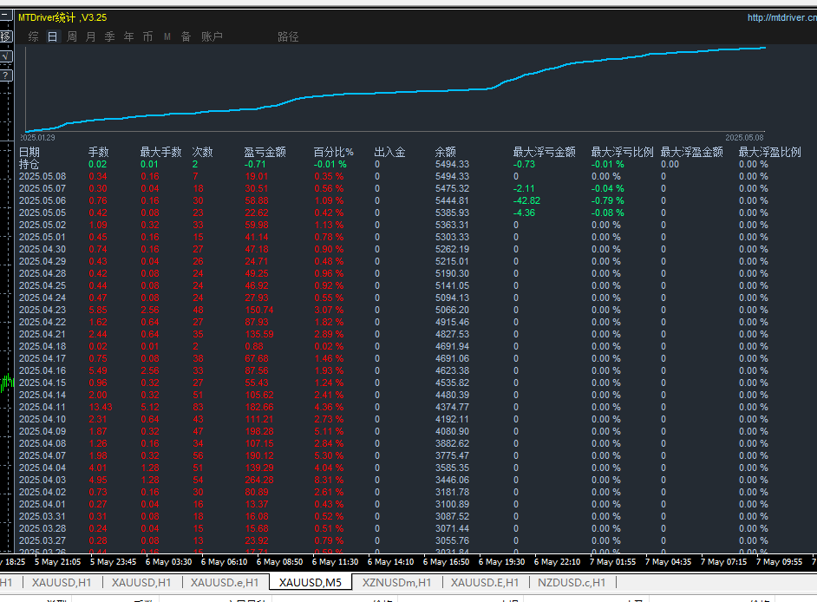Click the 2025.04.11 row in the table
The width and height of the screenshot is (817, 602).
coord(42,407)
